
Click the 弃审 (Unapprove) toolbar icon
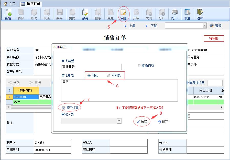(x=136, y=14)
